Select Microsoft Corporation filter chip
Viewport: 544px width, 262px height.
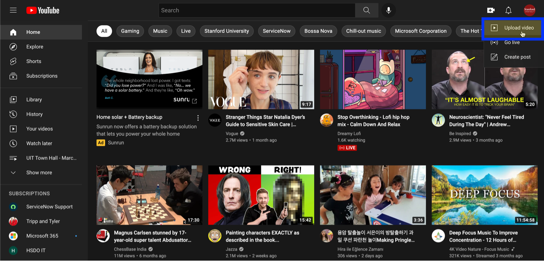421,31
